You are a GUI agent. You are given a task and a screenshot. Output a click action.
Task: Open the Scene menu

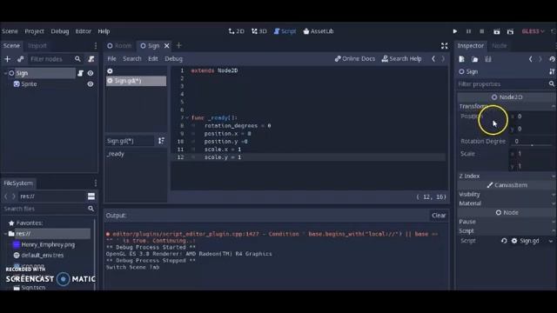pos(10,31)
